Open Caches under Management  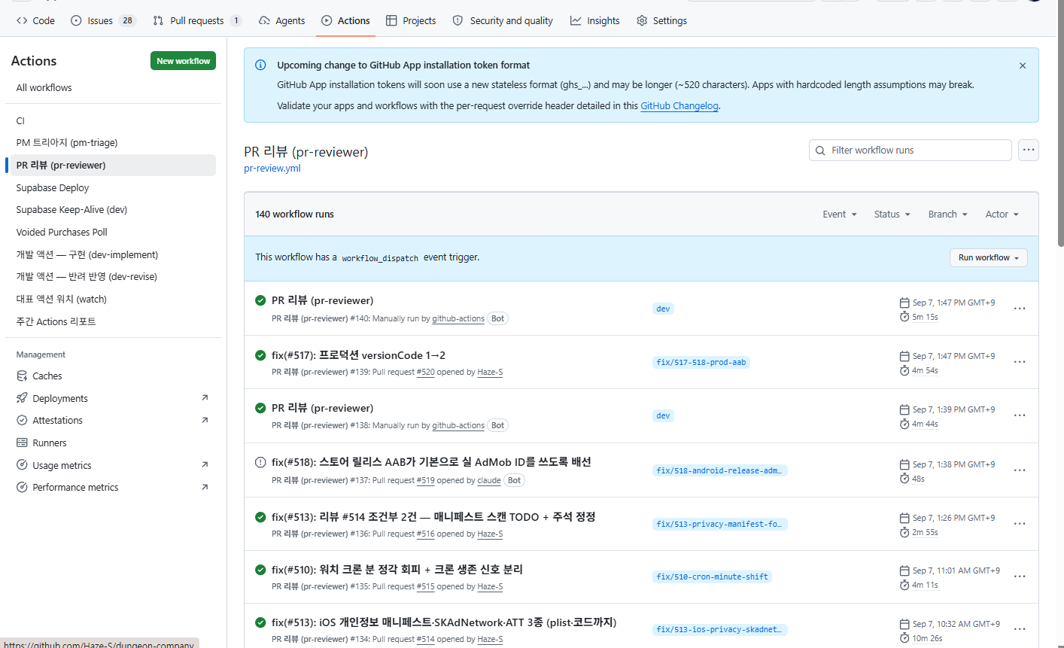113,376
